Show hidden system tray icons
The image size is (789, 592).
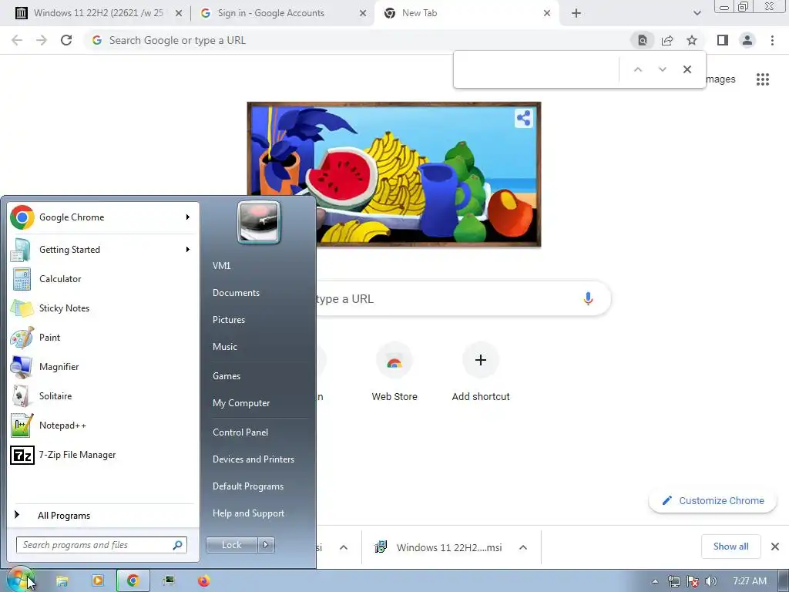[655, 581]
